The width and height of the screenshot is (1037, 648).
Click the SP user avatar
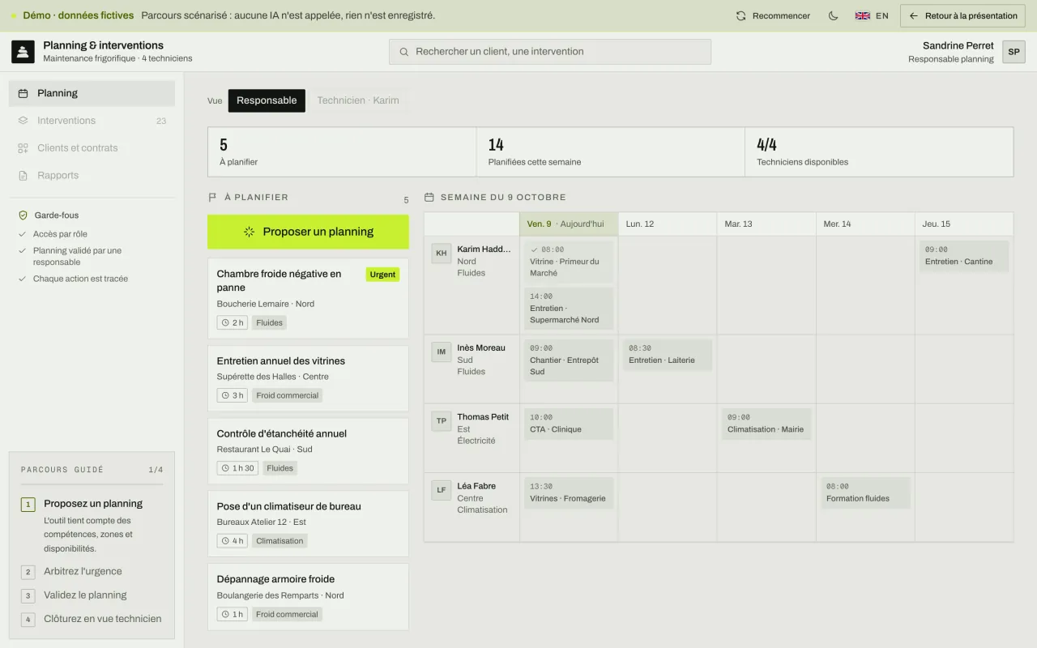coord(1014,51)
